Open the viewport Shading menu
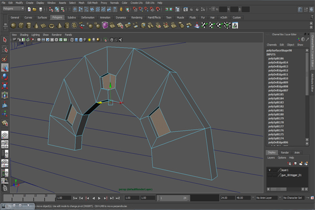Image resolution: width=315 pixels, height=210 pixels. 24,35
